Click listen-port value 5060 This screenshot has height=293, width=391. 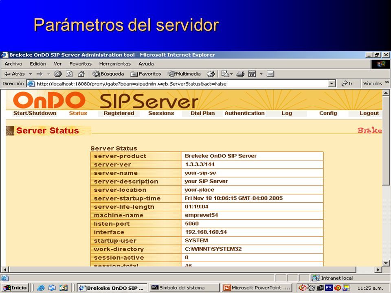[191, 224]
